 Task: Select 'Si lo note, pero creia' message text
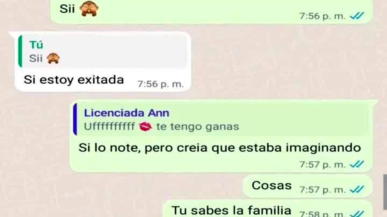tap(220, 148)
